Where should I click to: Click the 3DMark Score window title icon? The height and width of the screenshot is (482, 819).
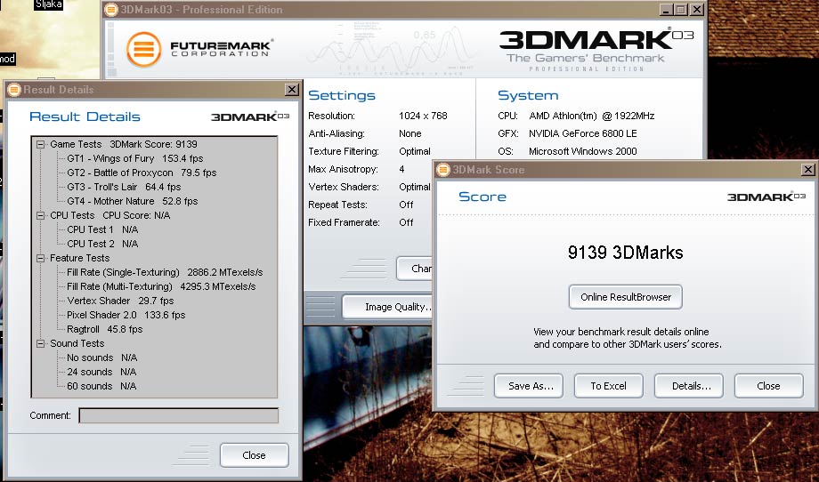coord(442,169)
